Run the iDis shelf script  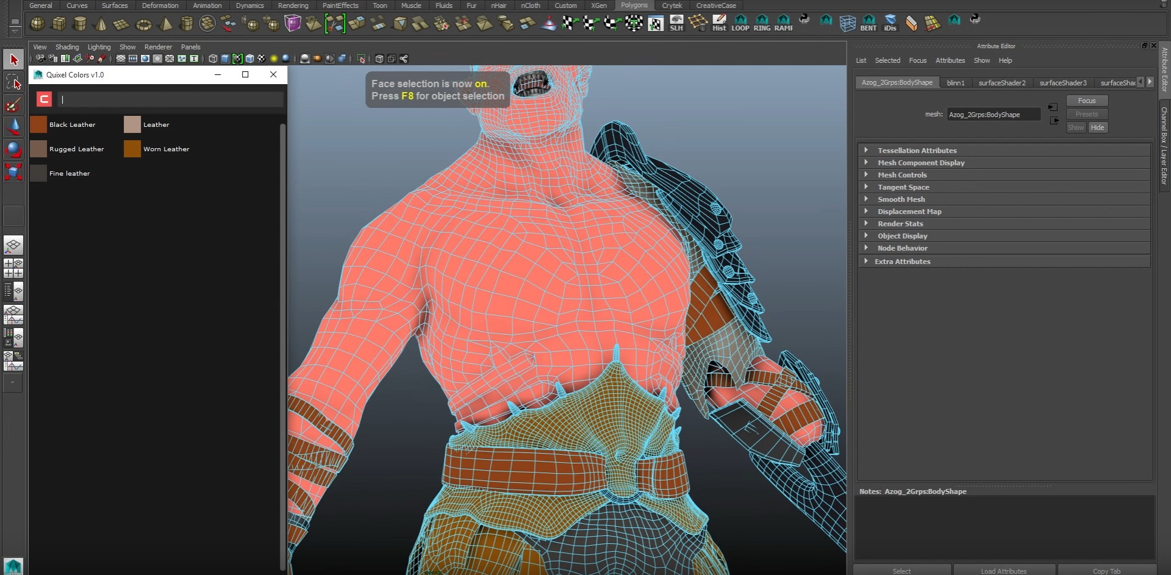tap(890, 24)
